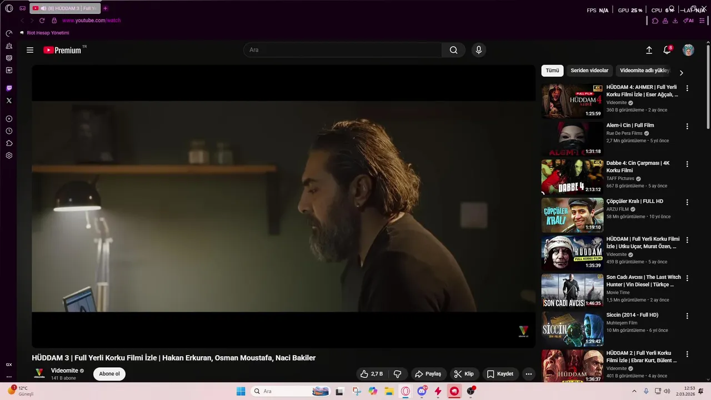Open Extensions cube icon in sidebar
This screenshot has height=400, width=711.
(x=9, y=143)
